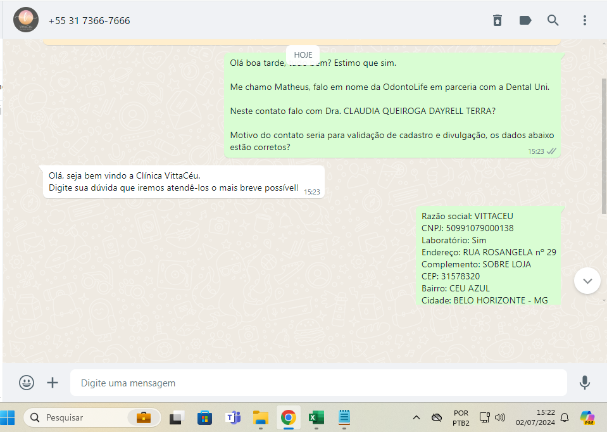The height and width of the screenshot is (432, 607).
Task: Switch to Google Chrome on the taskbar
Action: tap(289, 417)
